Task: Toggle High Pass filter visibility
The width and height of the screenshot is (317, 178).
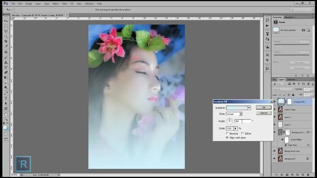Action: [x=286, y=145]
